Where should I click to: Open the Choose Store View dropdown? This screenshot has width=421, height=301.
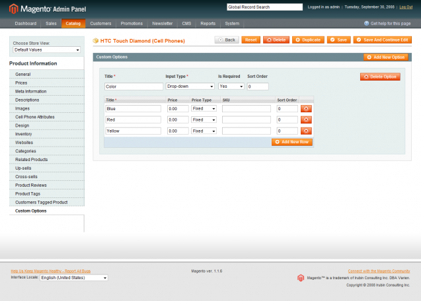[46, 50]
